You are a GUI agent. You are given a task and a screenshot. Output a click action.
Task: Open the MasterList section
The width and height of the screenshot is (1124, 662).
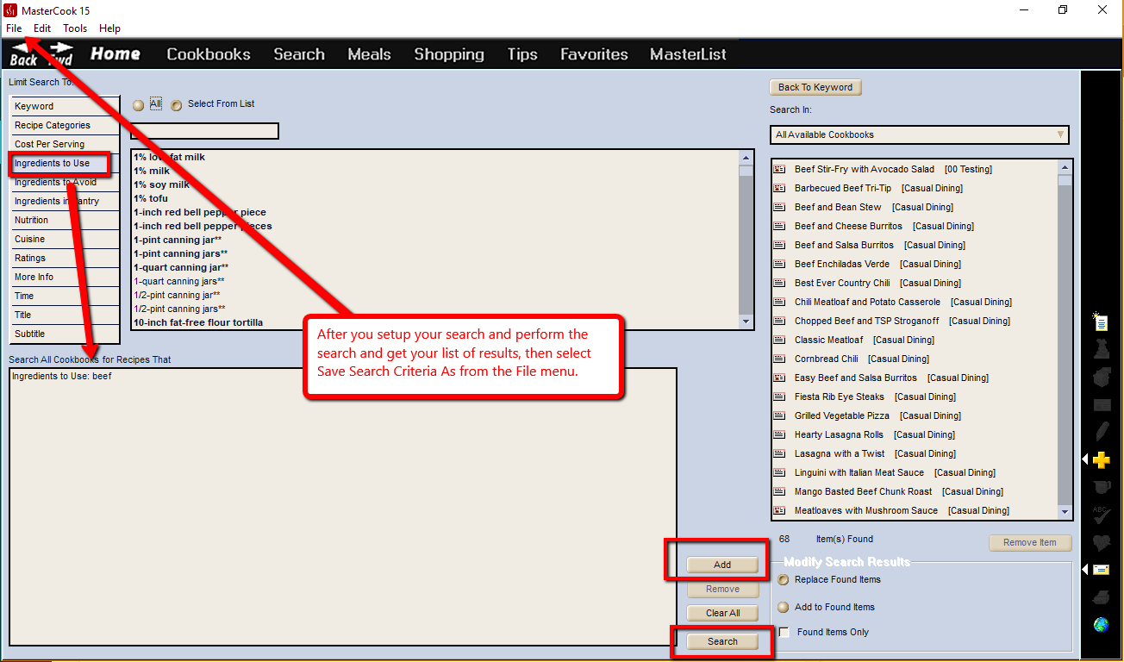click(x=688, y=54)
